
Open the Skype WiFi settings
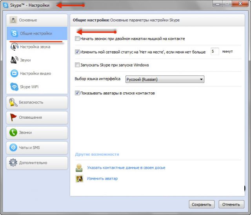37,87
